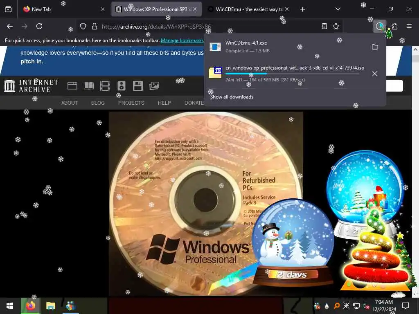
Task: Switch to Windows XP Professional SP3 tab
Action: 156,9
